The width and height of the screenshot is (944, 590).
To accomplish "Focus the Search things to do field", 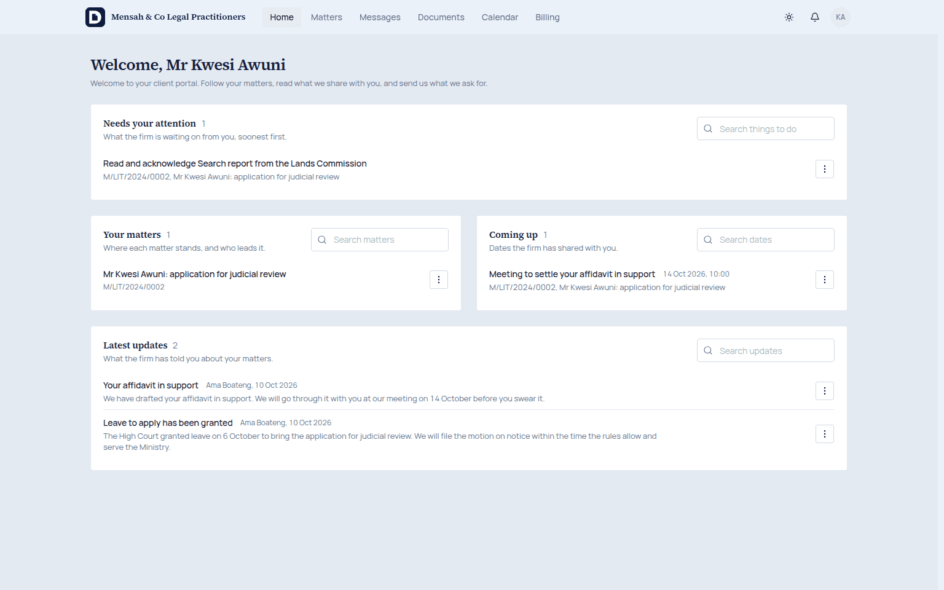I will click(766, 128).
